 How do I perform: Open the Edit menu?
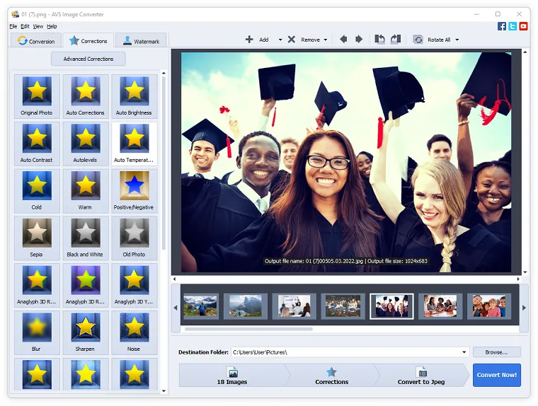25,26
